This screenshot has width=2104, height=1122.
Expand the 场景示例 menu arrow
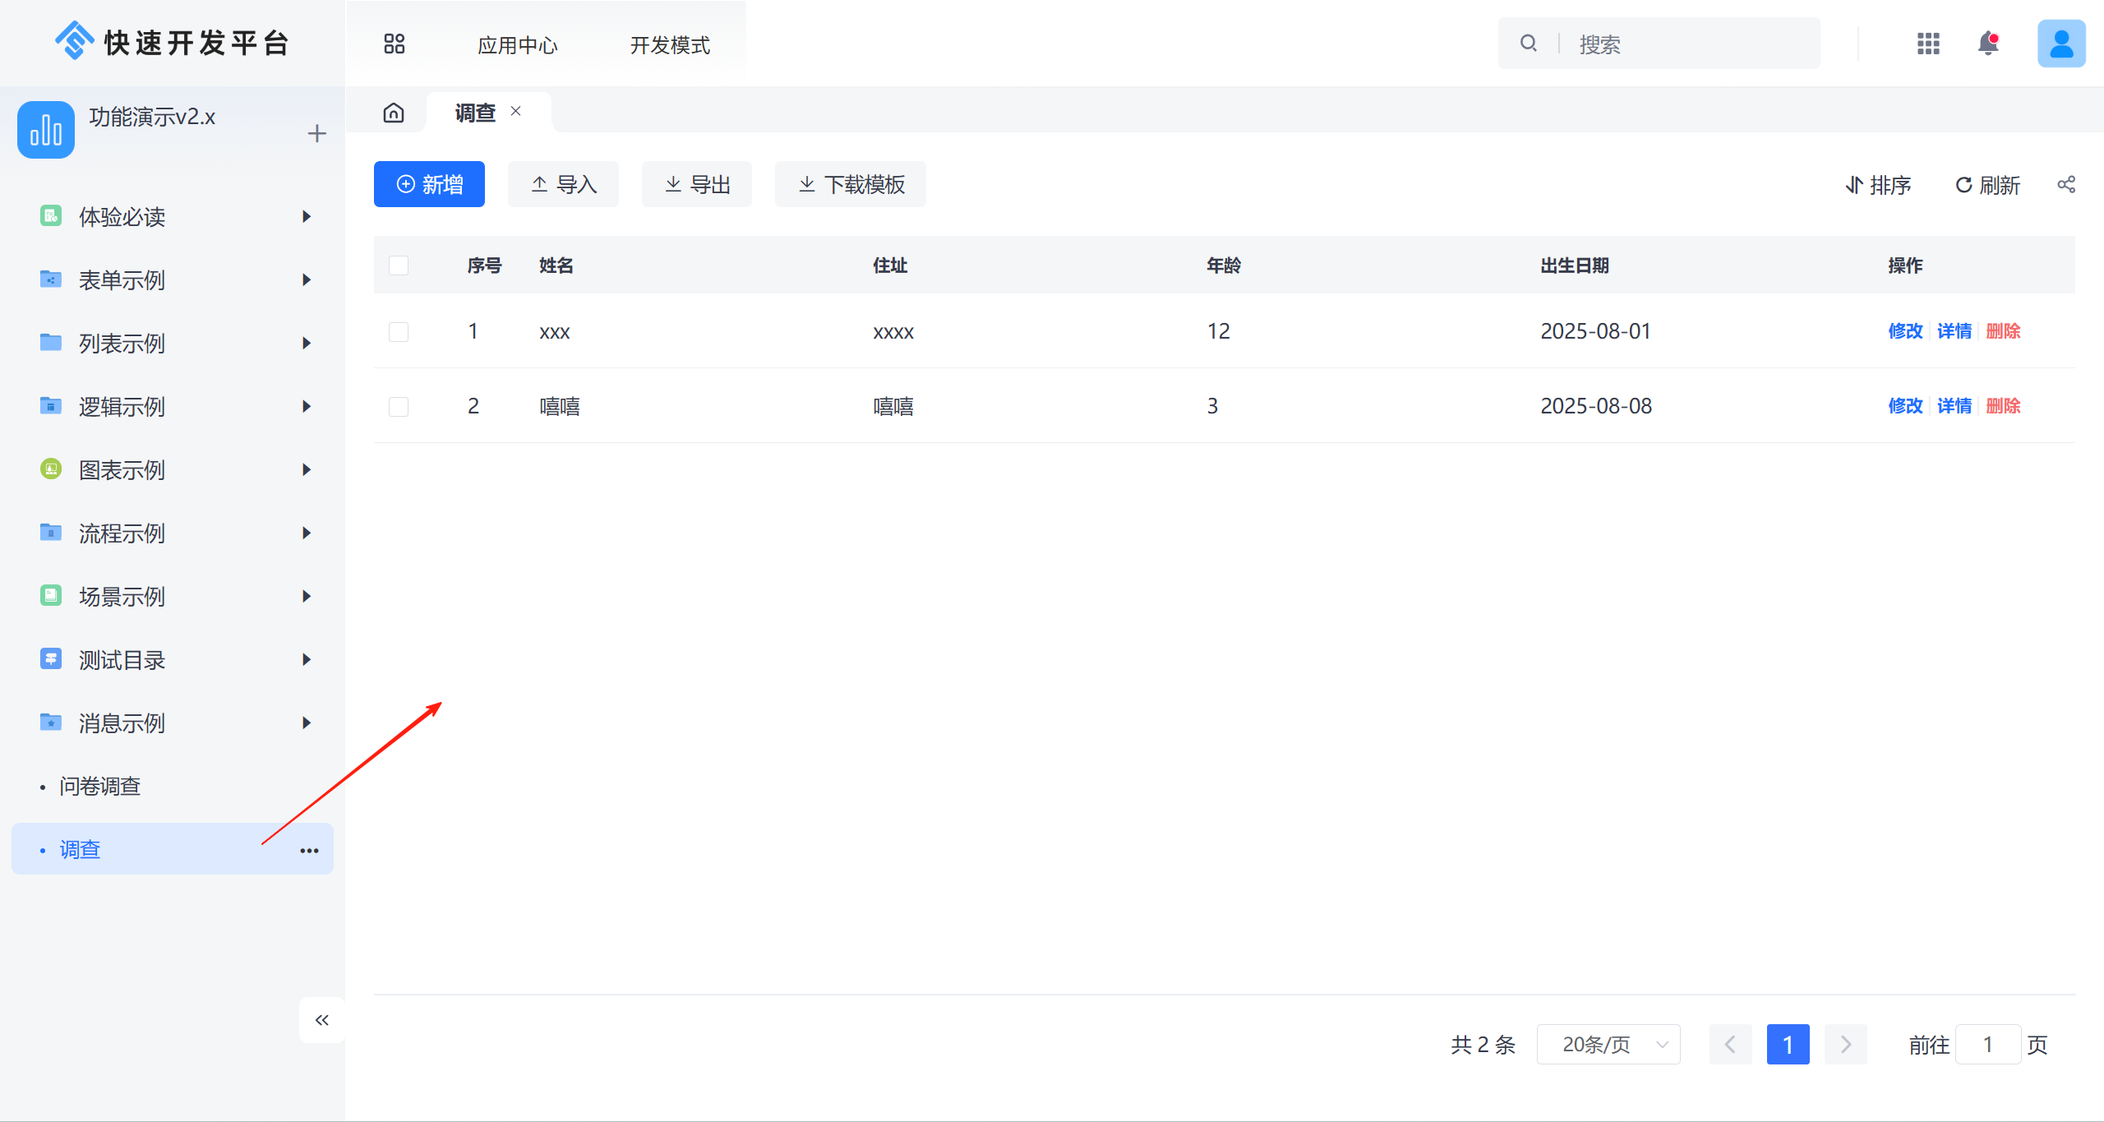coord(307,597)
